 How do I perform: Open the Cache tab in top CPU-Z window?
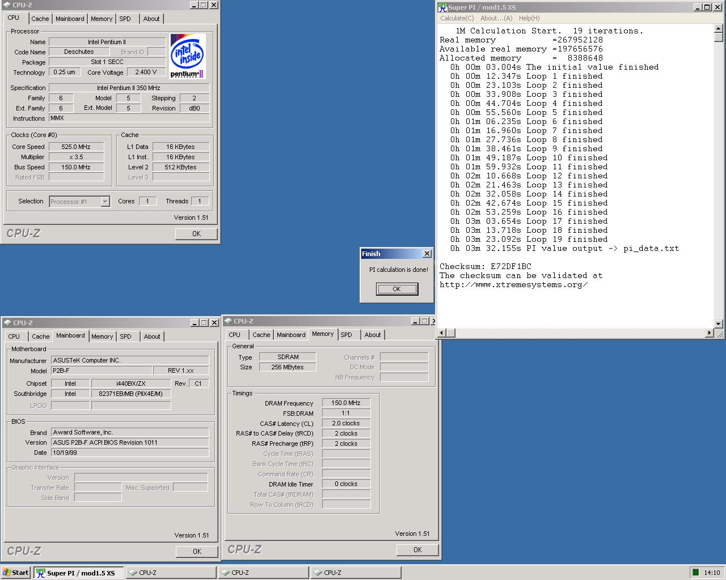coord(40,19)
